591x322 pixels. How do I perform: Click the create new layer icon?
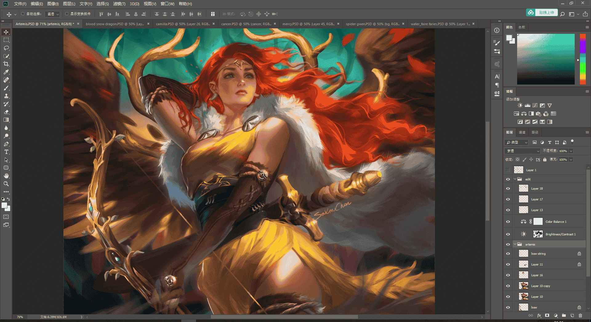[572, 316]
